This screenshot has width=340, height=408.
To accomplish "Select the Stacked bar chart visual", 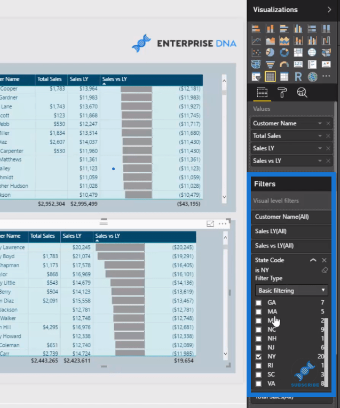I will 256,29.
